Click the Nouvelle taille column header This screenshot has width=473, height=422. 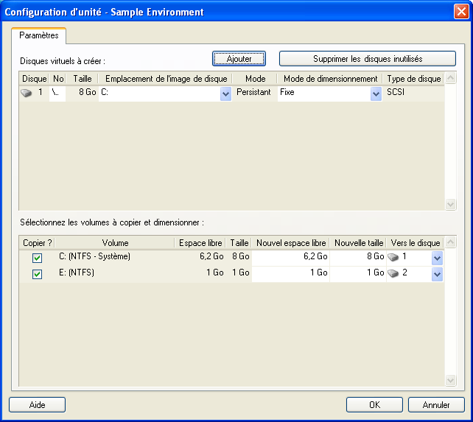coord(358,243)
